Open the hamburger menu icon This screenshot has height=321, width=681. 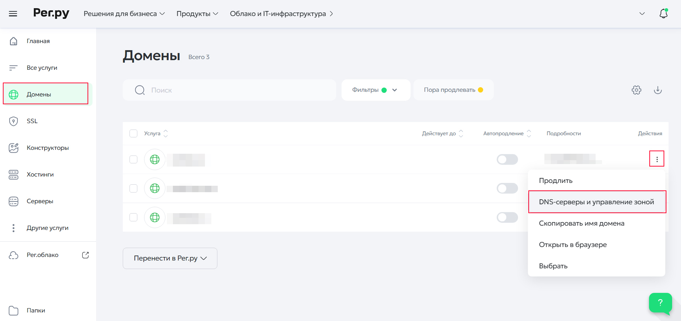tap(13, 14)
